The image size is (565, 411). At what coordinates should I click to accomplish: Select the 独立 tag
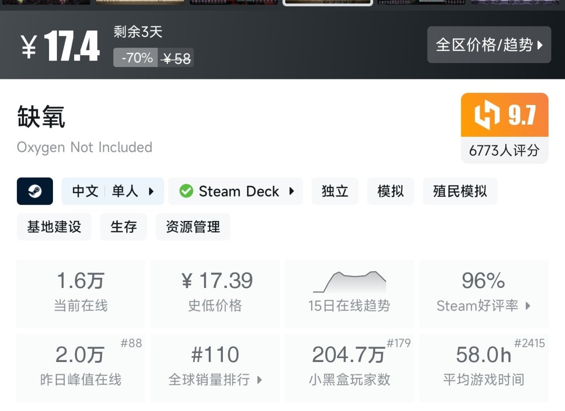coord(335,191)
